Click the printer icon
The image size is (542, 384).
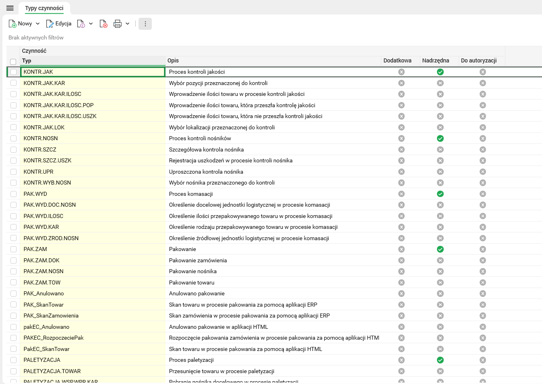pos(117,24)
